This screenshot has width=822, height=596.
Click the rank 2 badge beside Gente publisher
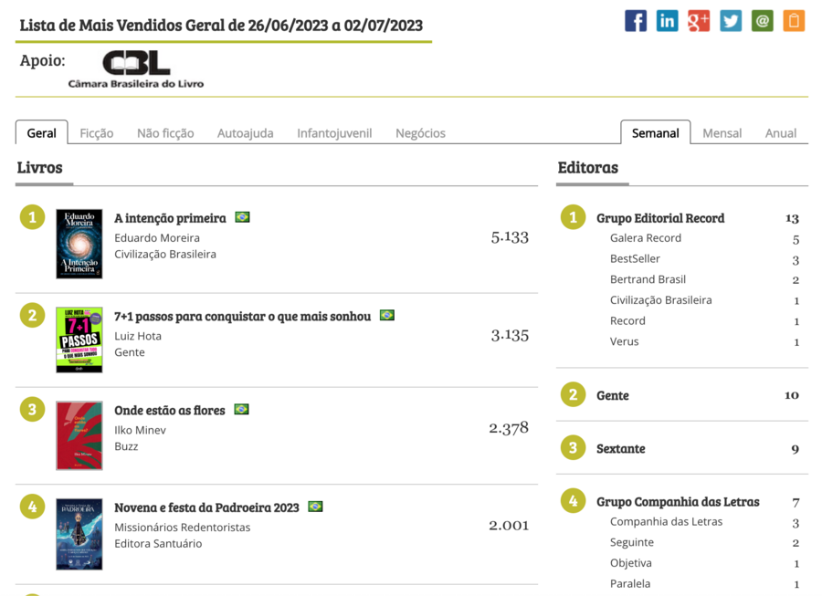[x=573, y=394]
